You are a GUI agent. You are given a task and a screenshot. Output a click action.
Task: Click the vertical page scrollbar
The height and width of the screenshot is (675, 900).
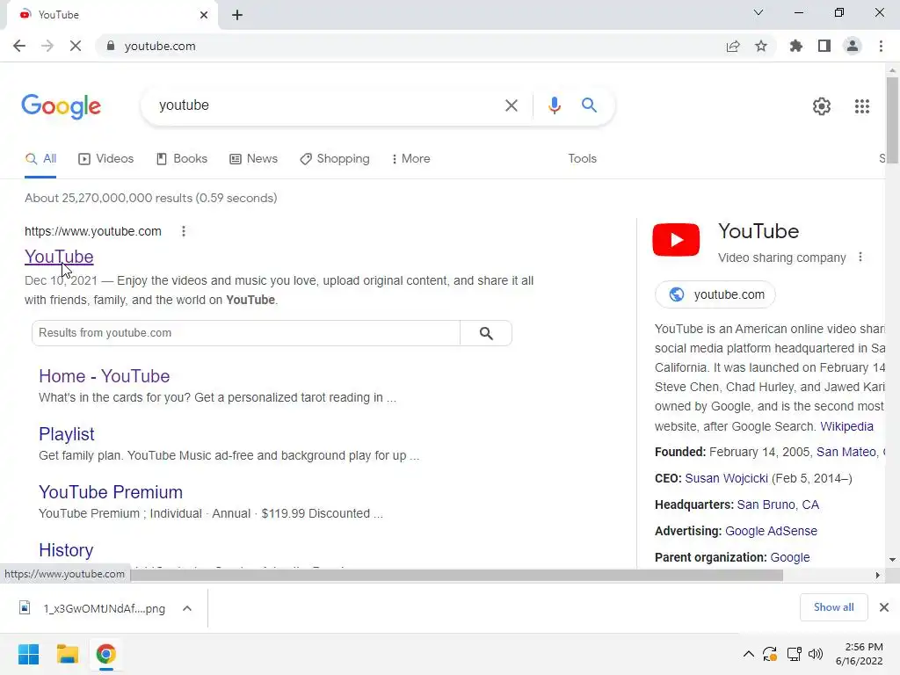tap(892, 120)
